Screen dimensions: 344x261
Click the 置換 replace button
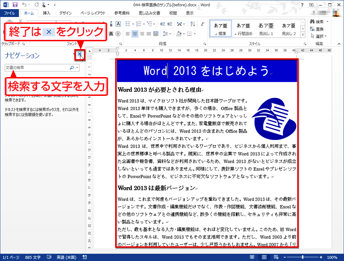coord(317,29)
